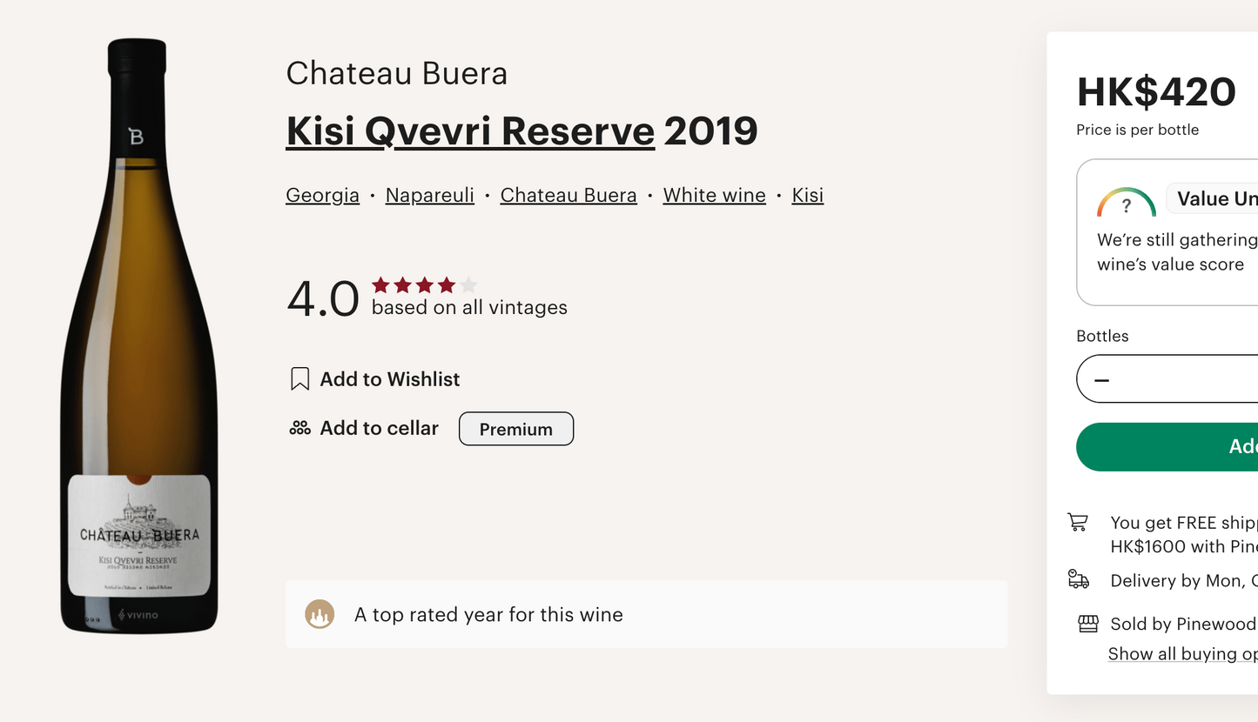Click the bookmark wishlist icon
1258x722 pixels.
[x=299, y=379]
